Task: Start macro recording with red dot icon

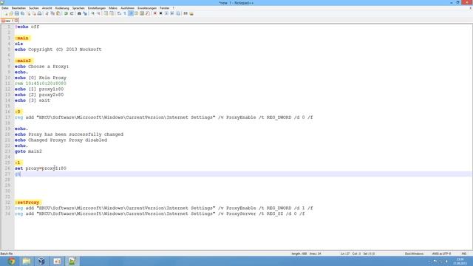Action: 155,13
